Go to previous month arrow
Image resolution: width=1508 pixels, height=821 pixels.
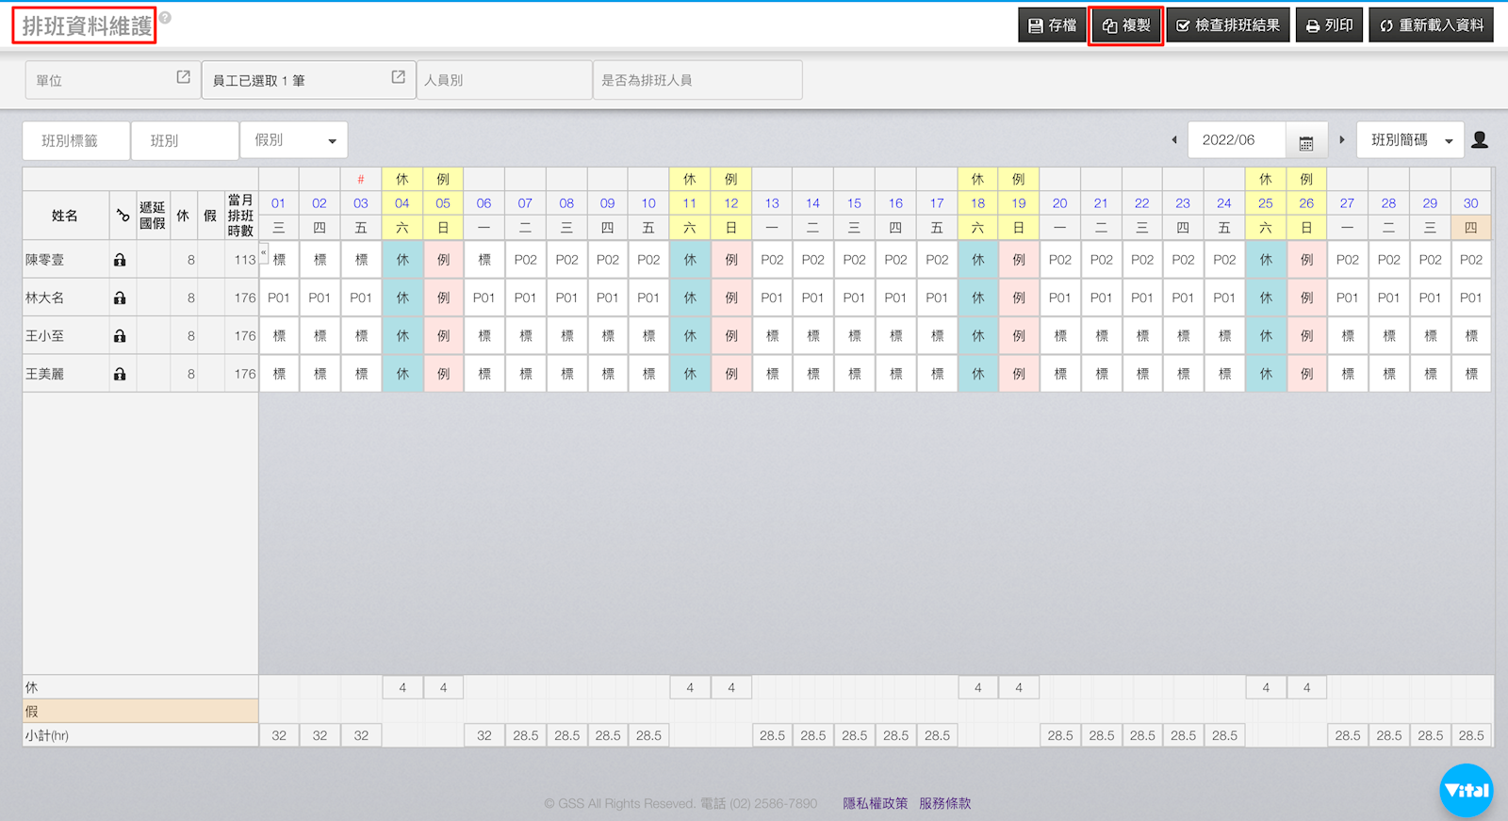pyautogui.click(x=1174, y=140)
